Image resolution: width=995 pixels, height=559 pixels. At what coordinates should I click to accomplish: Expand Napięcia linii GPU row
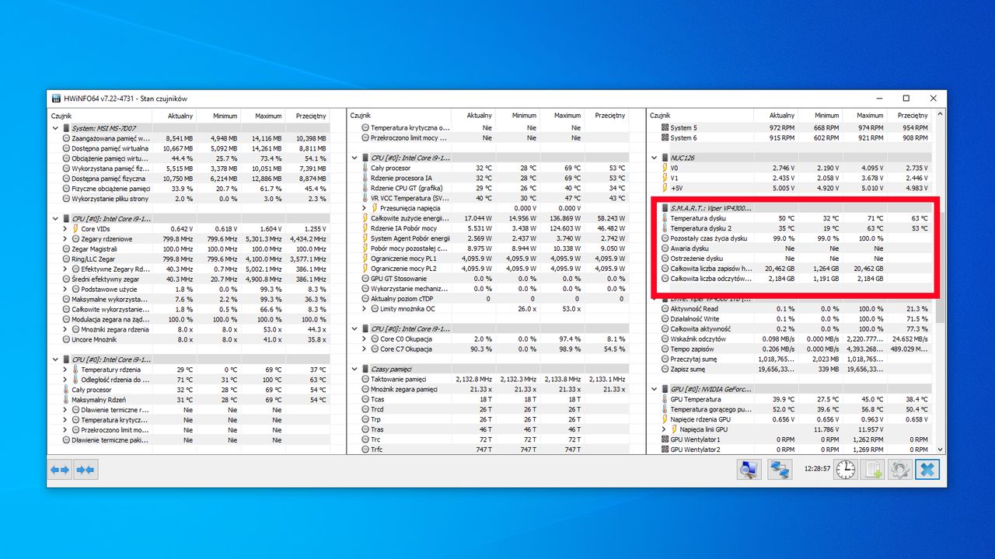663,429
